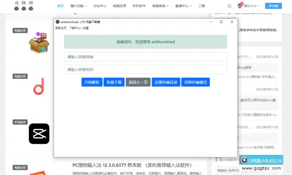Image resolution: width=292 pixels, height=175 pixels.
Task: Click sidebar entry v1.0.3 官方版
Action: 257,148
